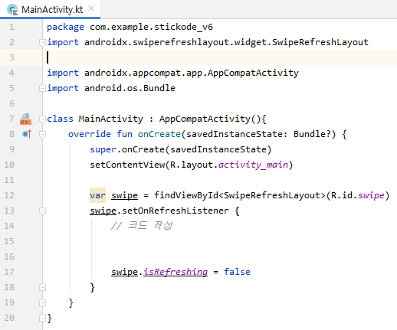Click the 'override' keyword on line 8
Image resolution: width=397 pixels, height=330 pixels.
pyautogui.click(x=90, y=134)
